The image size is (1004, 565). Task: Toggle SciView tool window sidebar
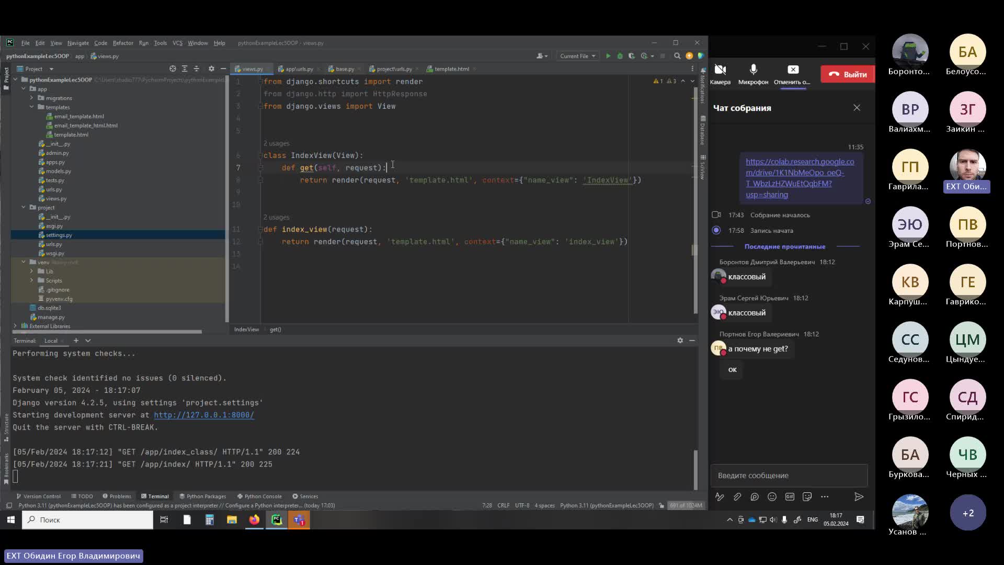coord(703,167)
